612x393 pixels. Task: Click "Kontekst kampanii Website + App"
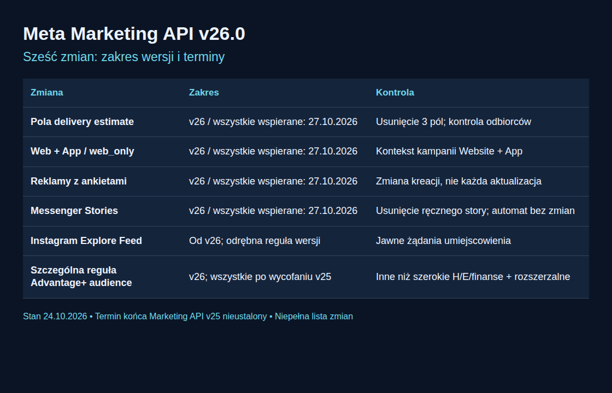[449, 151]
